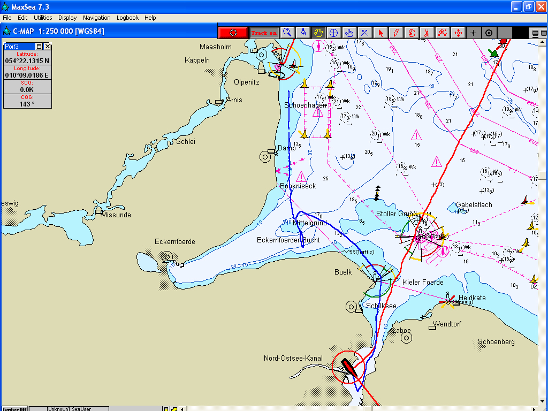Click the black circle target tool
548x411 pixels.
pyautogui.click(x=489, y=33)
